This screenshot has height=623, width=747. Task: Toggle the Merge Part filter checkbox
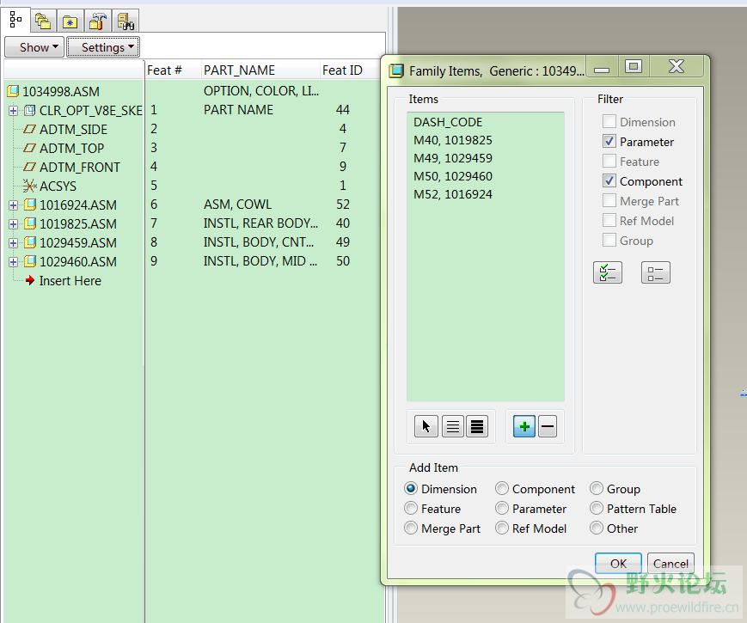pyautogui.click(x=609, y=200)
